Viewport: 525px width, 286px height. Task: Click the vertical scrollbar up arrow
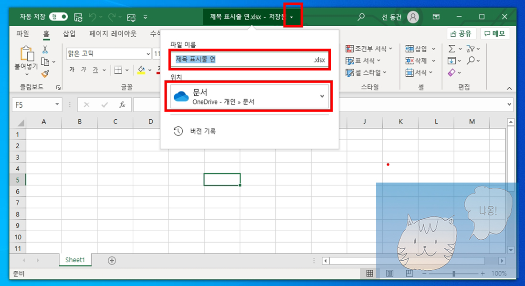pyautogui.click(x=511, y=122)
